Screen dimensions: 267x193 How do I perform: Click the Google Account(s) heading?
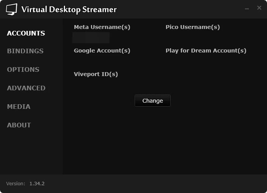point(102,51)
